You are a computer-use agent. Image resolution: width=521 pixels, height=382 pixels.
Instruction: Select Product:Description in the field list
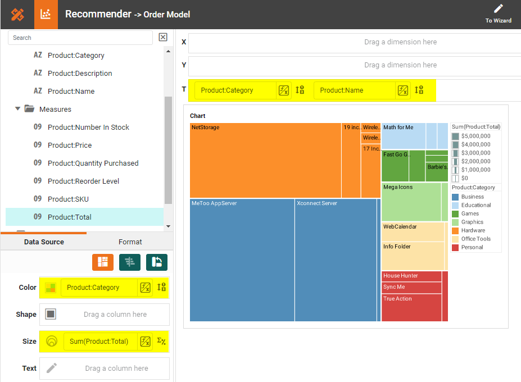[x=80, y=74]
